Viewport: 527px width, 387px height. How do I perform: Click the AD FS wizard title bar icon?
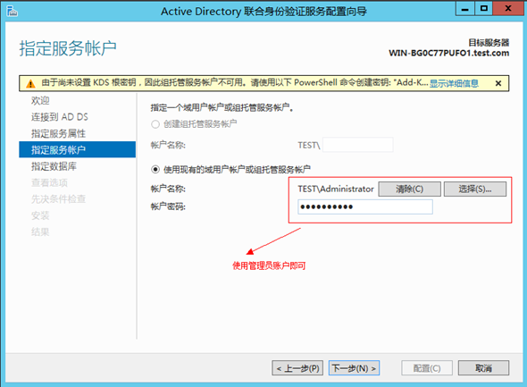[13, 11]
